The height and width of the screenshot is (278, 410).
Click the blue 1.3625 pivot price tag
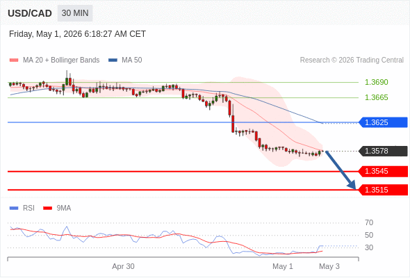click(x=383, y=122)
